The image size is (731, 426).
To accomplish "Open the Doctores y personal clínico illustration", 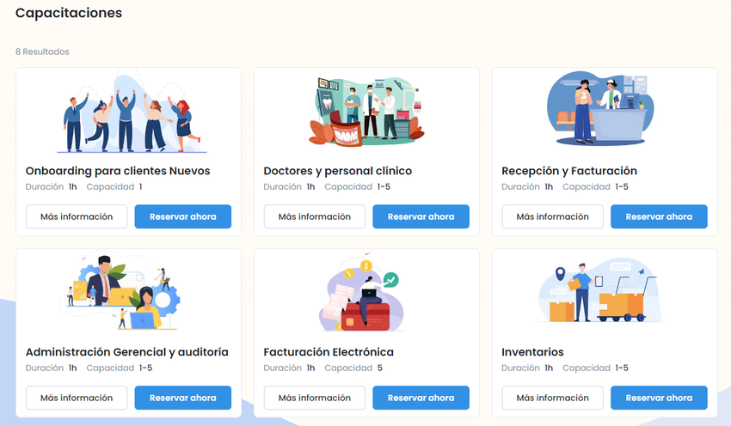I will pyautogui.click(x=367, y=112).
